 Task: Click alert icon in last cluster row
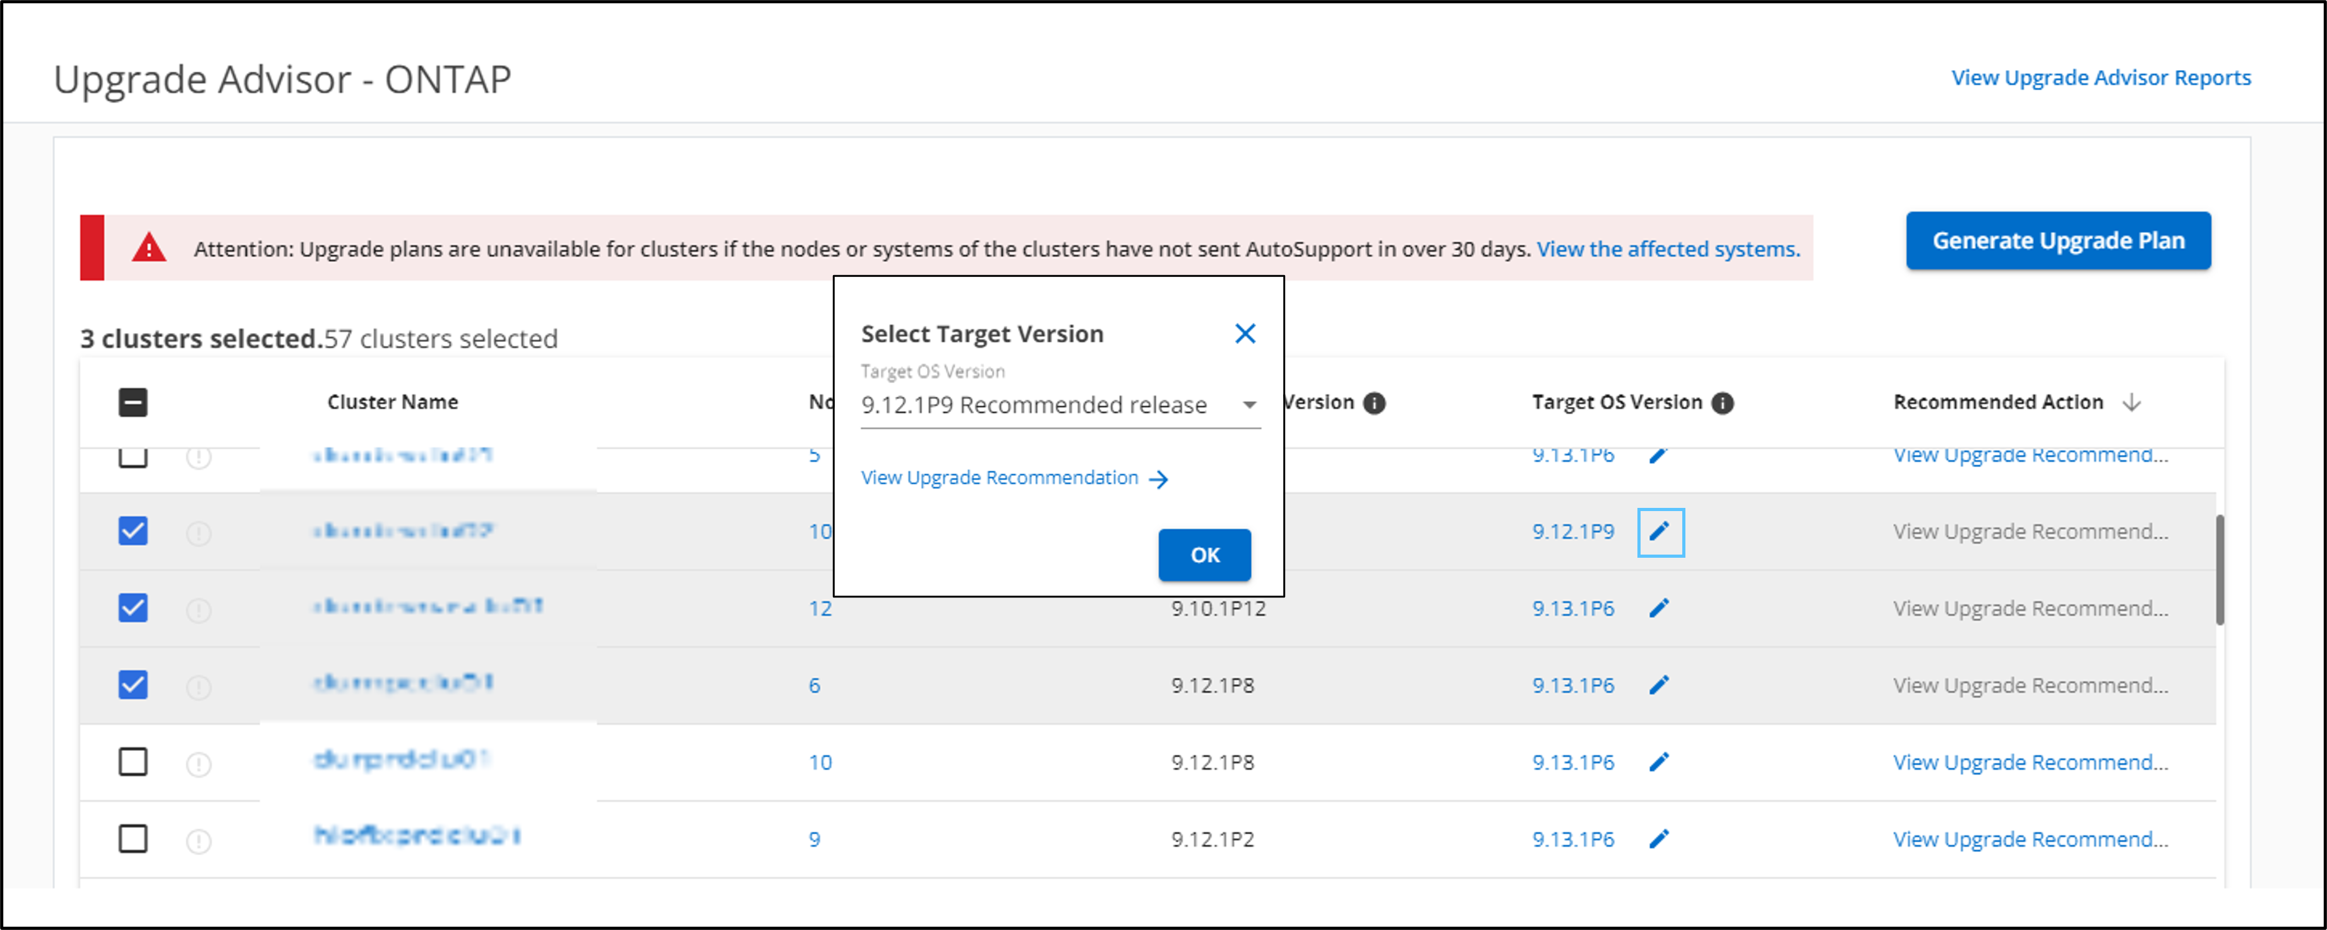click(x=199, y=840)
